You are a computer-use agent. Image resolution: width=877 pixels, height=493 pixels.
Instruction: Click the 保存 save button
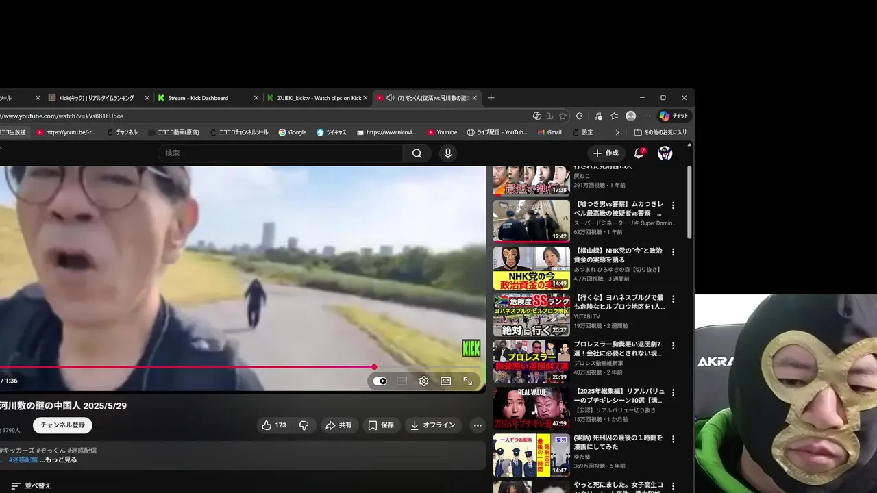click(x=381, y=425)
